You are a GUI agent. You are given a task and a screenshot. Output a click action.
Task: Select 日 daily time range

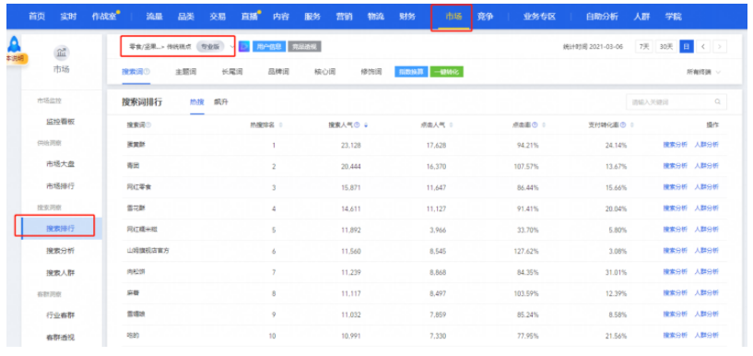coord(687,47)
